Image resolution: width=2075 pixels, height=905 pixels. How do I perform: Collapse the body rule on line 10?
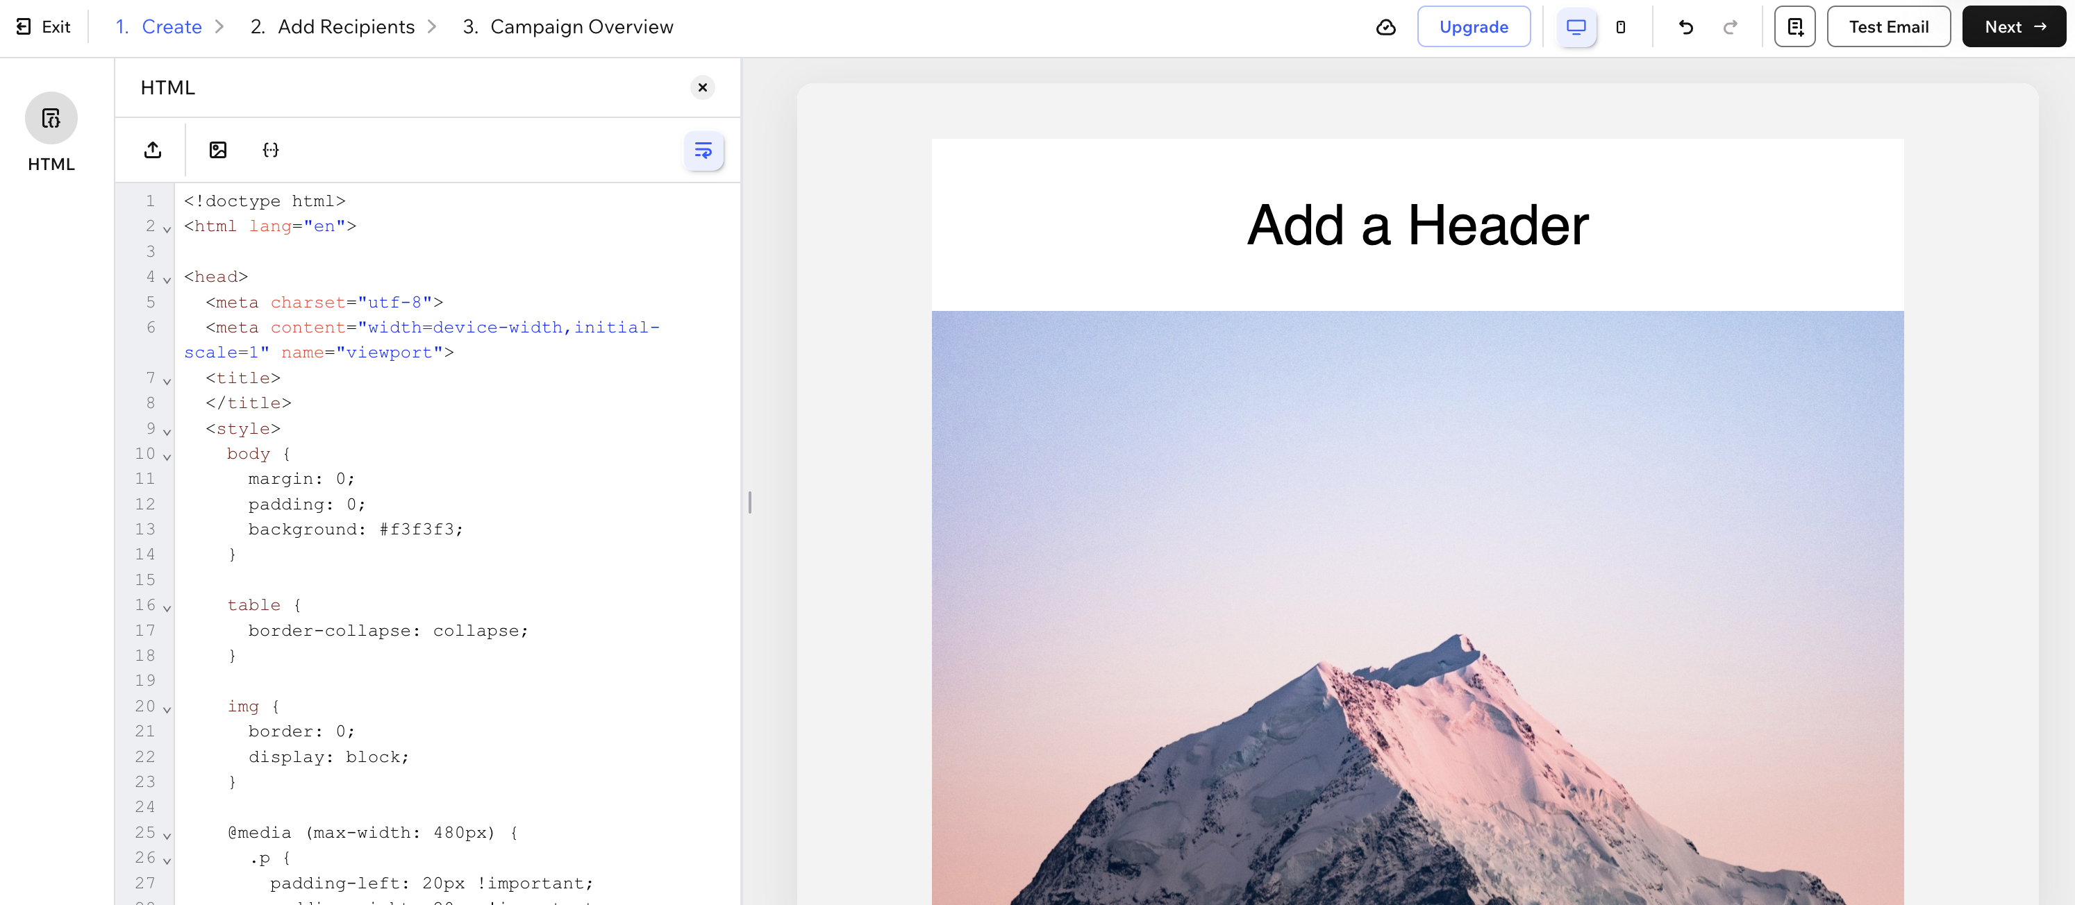coord(167,457)
